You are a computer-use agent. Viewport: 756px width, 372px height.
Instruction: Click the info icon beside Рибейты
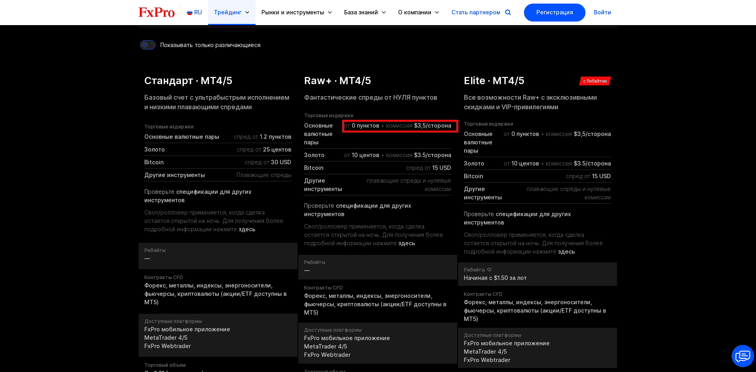click(x=489, y=270)
